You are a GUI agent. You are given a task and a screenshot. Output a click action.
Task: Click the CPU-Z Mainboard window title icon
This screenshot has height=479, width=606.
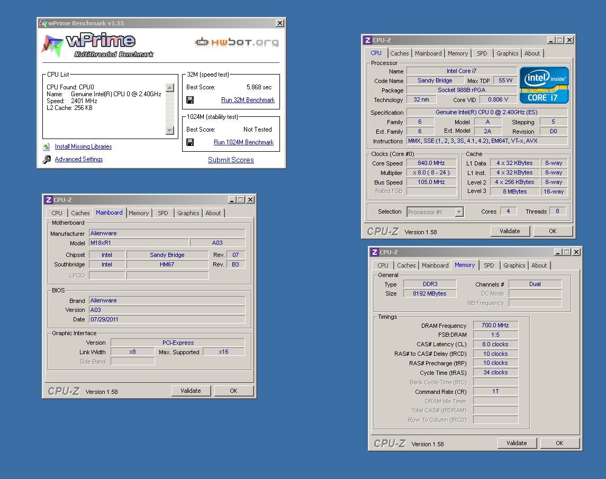tap(48, 199)
